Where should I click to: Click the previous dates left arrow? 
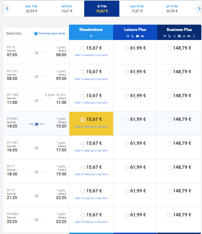(7, 9)
